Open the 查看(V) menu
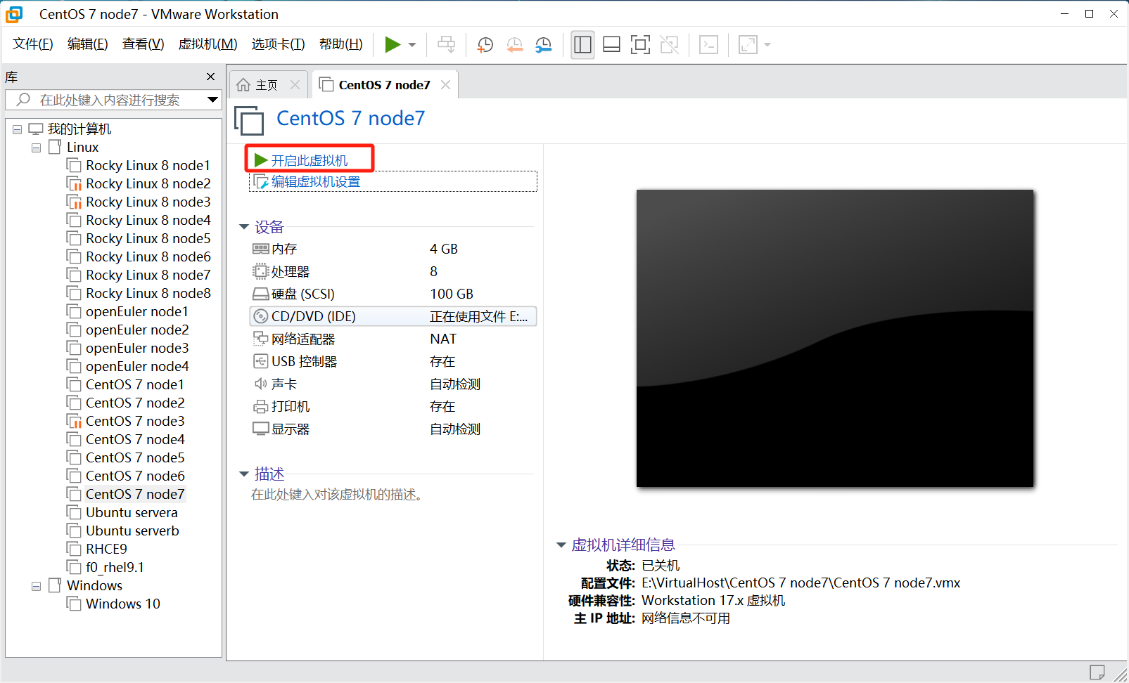Screen dimensions: 1129x683 [143, 44]
